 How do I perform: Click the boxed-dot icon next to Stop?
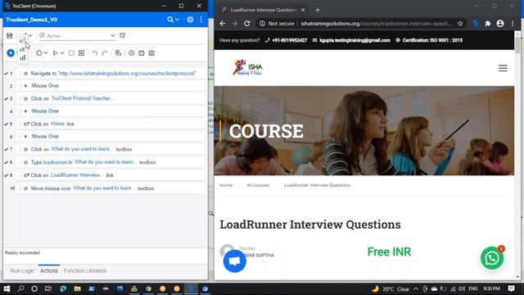pos(81,52)
